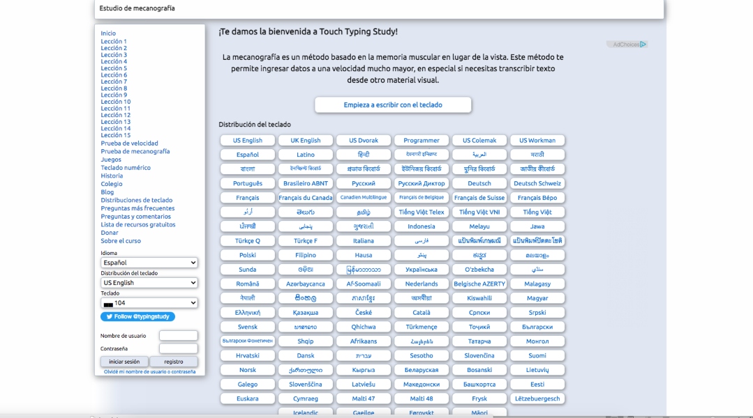753x418 pixels.
Task: Select the Español layout button
Action: point(248,155)
